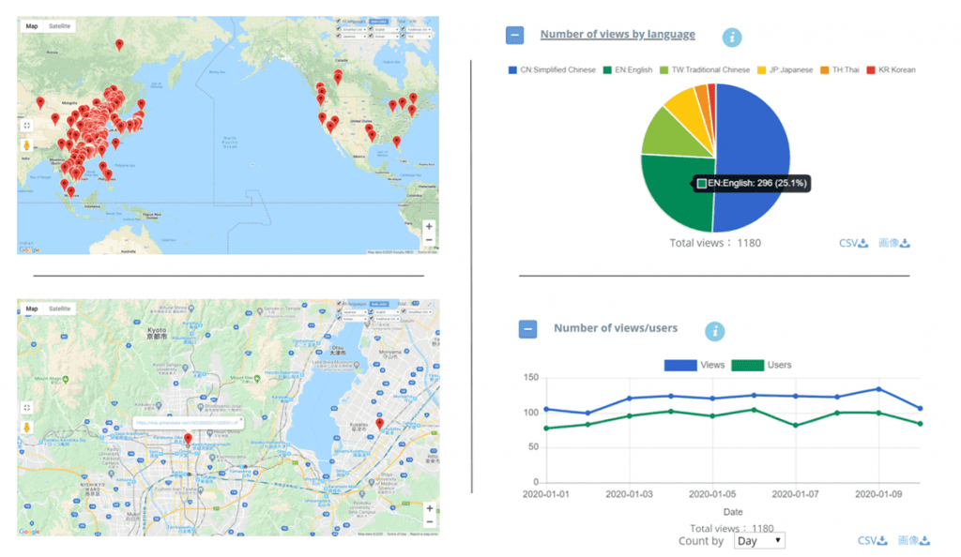This screenshot has height=557, width=961.
Task: Toggle All languages checkbox on world map
Action: 339,21
